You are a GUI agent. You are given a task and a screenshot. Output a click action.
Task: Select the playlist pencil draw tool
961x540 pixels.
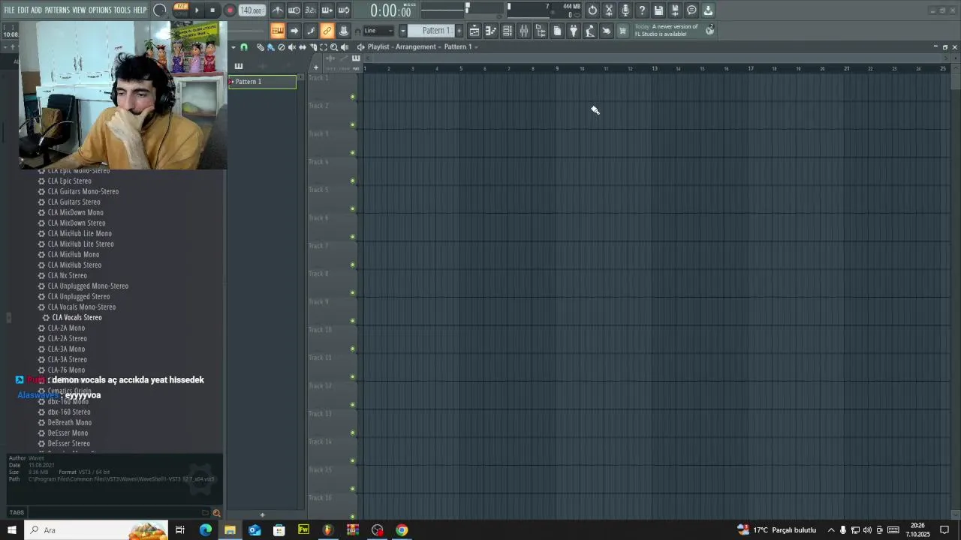tap(260, 47)
